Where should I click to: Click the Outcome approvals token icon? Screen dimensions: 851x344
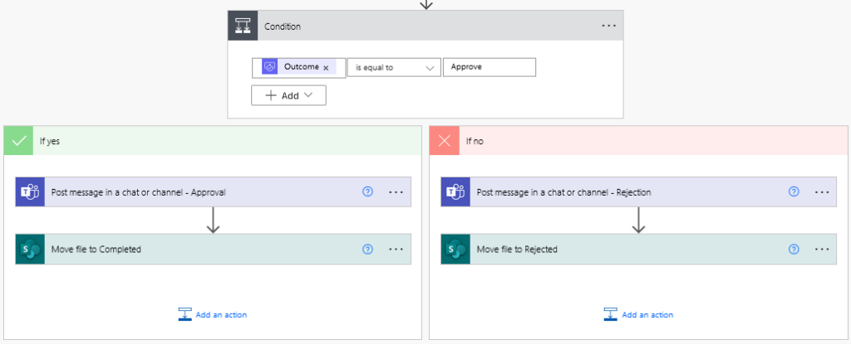[x=270, y=66]
